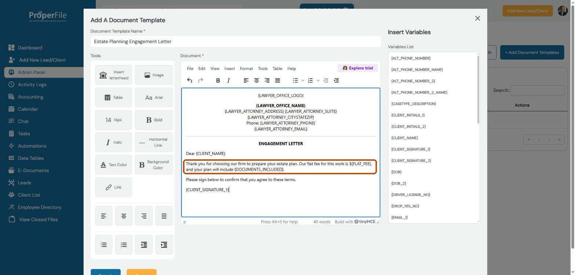Screen dimensions: 575x275
Task: Open the File menu
Action: click(x=190, y=68)
